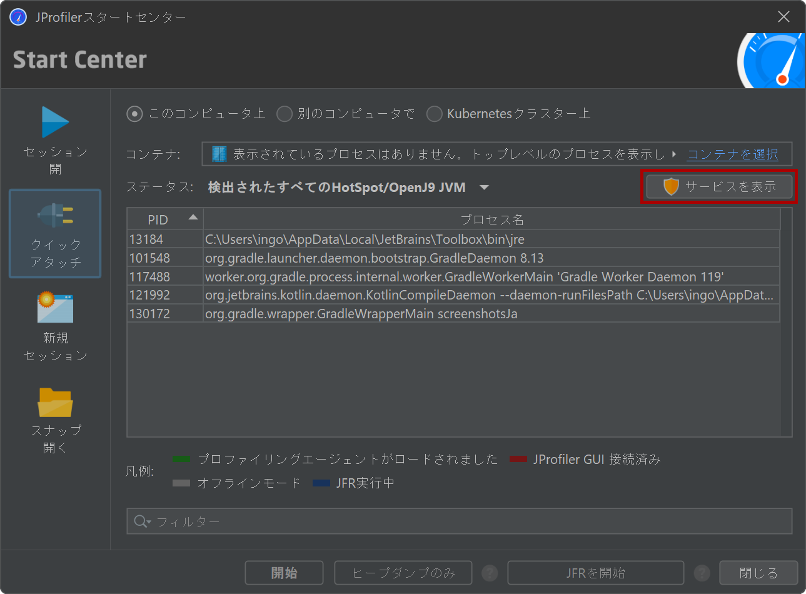
Task: Click the プロセス名 column header
Action: coord(491,219)
